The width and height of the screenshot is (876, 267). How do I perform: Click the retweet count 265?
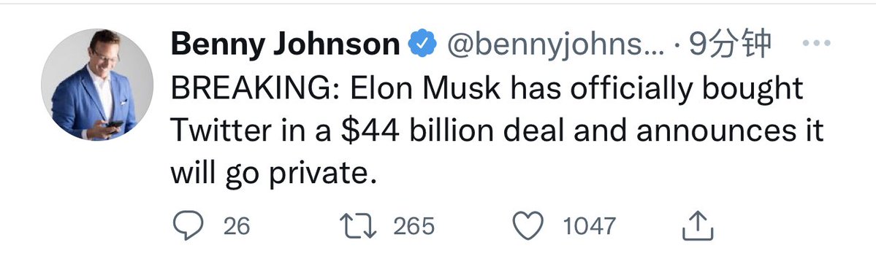(x=414, y=226)
